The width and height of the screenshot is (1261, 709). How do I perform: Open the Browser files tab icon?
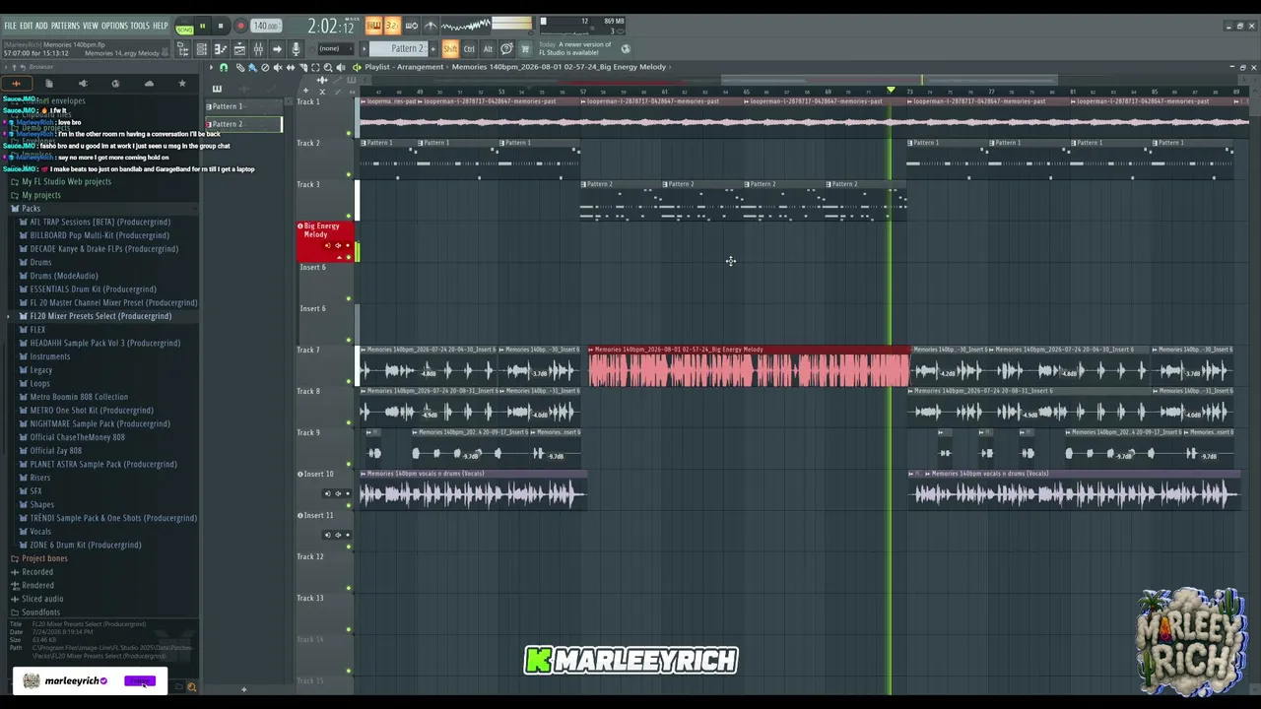pyautogui.click(x=49, y=84)
